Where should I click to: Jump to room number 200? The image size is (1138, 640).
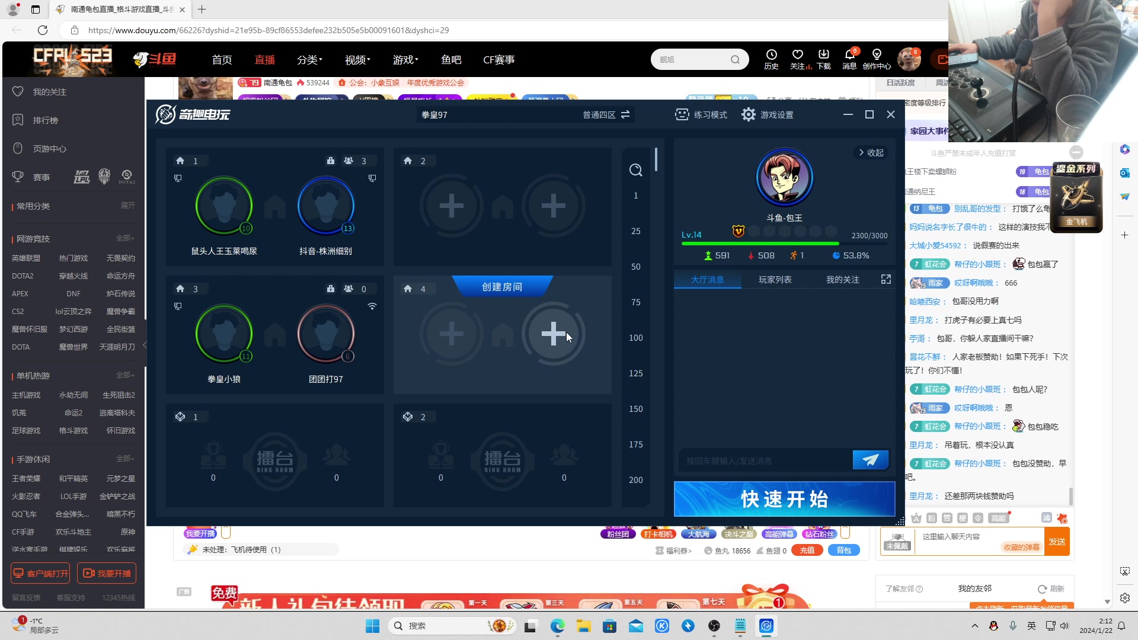tap(635, 480)
